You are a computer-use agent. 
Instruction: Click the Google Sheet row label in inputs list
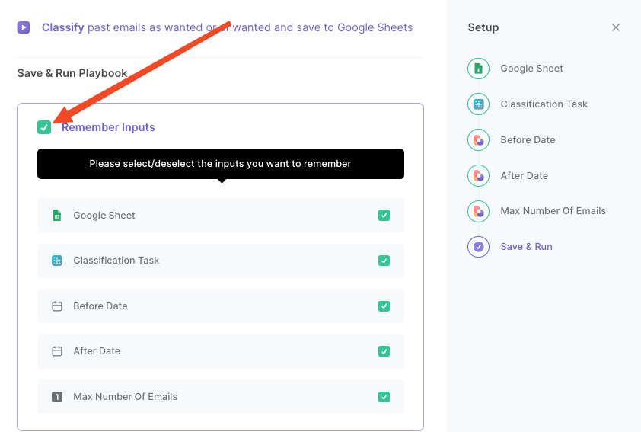(x=104, y=215)
